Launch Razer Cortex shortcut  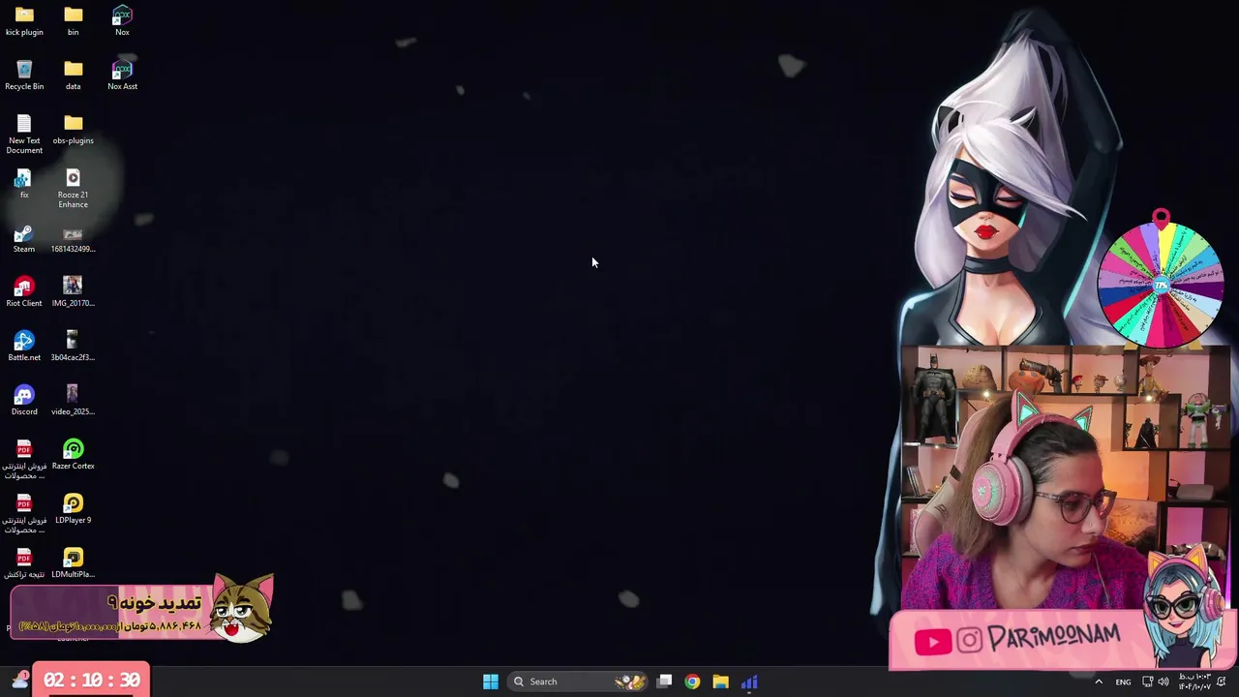(x=73, y=455)
